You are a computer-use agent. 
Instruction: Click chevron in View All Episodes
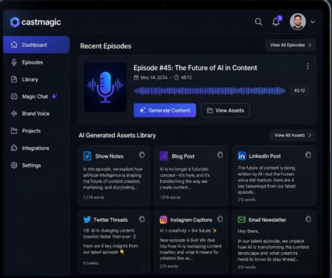pyautogui.click(x=310, y=45)
